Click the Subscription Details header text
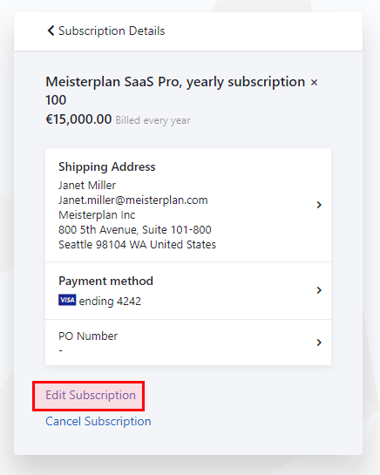Viewport: 380px width, 475px height. pos(112,31)
